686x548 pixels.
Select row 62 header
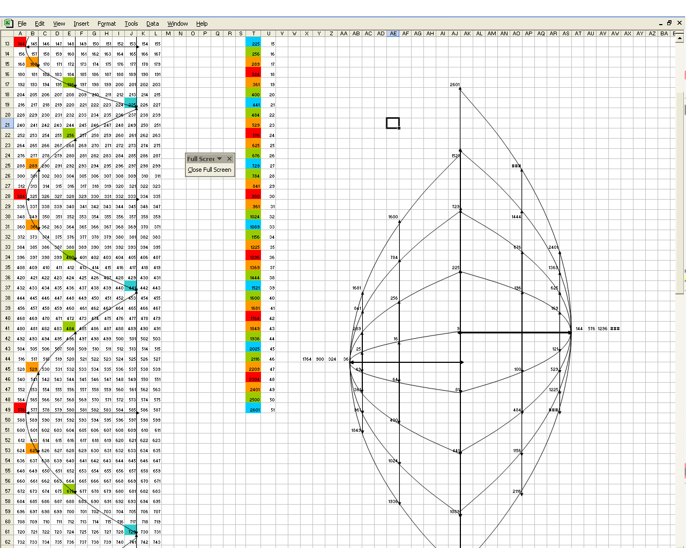coord(7,542)
